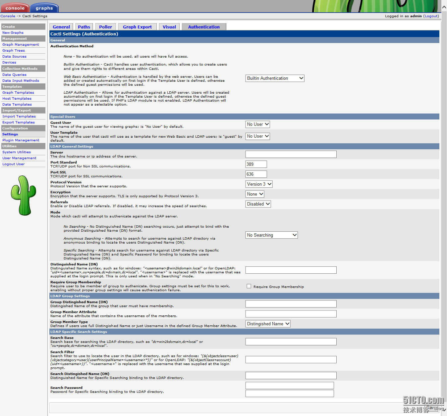This screenshot has width=447, height=416.
Task: Open Export Templates in sidebar
Action: tap(19, 122)
